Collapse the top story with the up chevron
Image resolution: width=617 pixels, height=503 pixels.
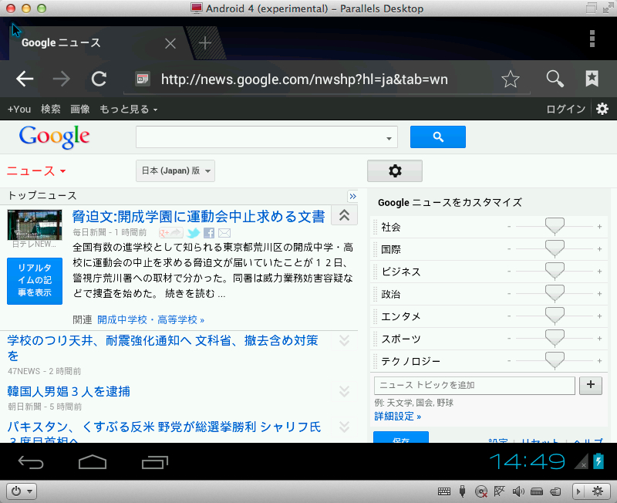coord(344,215)
